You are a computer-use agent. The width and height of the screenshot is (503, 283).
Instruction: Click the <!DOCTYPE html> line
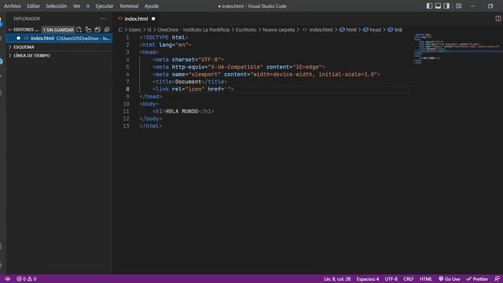pos(163,37)
